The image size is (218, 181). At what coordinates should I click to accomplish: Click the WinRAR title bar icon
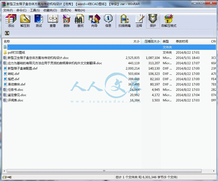click(4, 4)
